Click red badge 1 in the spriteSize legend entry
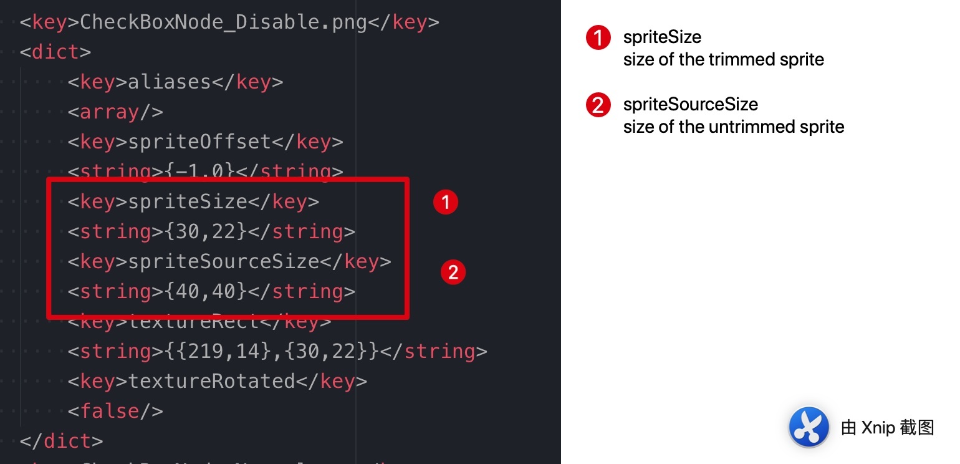960x464 pixels. (x=598, y=38)
